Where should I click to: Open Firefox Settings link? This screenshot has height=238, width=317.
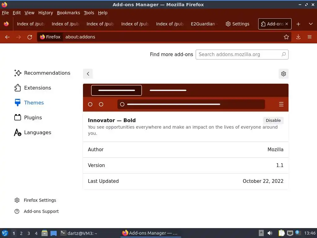pos(35,200)
